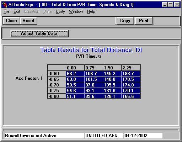Click table cell 145.2

point(112,74)
